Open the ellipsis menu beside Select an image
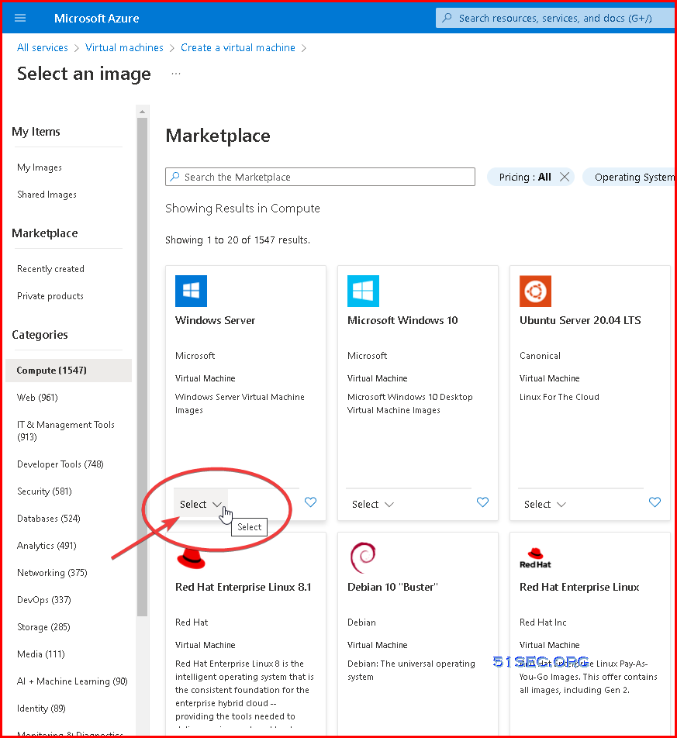The image size is (677, 738). point(176,74)
